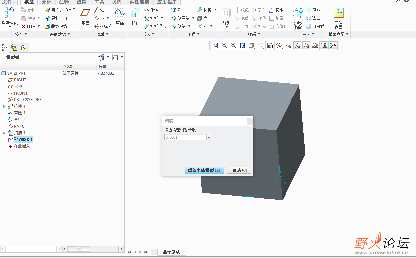
Task: Switch to the 注释 tab
Action: [64, 2]
